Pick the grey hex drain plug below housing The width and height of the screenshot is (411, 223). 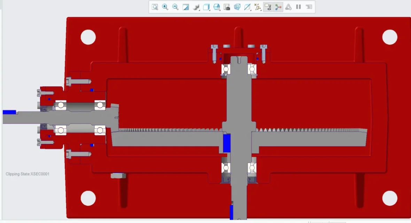pos(118,176)
